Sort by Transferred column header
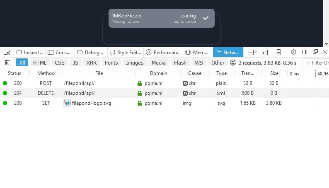329x188 pixels. click(248, 73)
